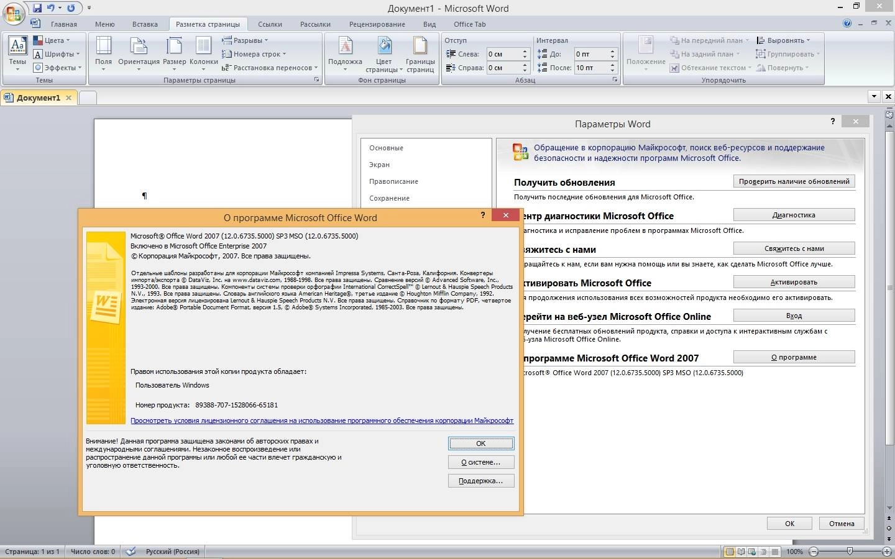Click the О системе button
Screen dimensions: 895x559
click(x=481, y=462)
